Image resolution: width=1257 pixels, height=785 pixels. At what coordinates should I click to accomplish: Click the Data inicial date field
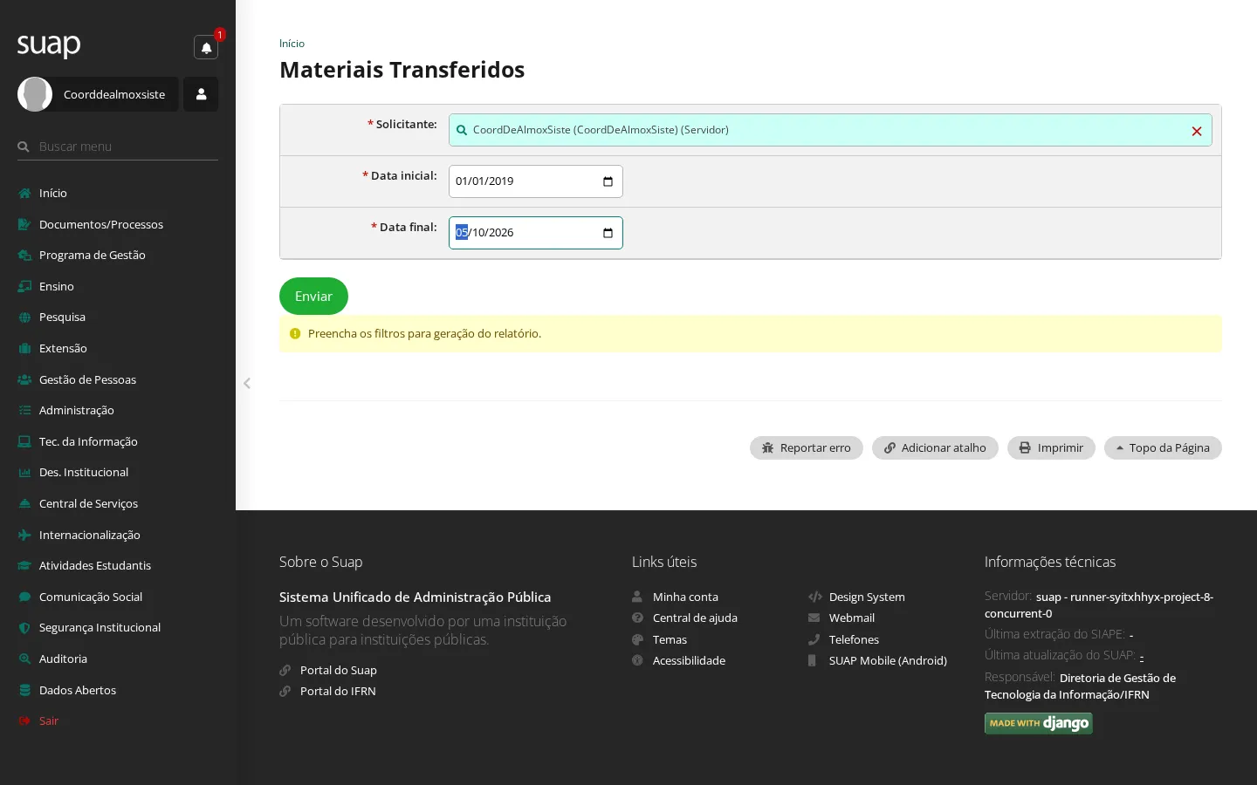[x=536, y=181]
